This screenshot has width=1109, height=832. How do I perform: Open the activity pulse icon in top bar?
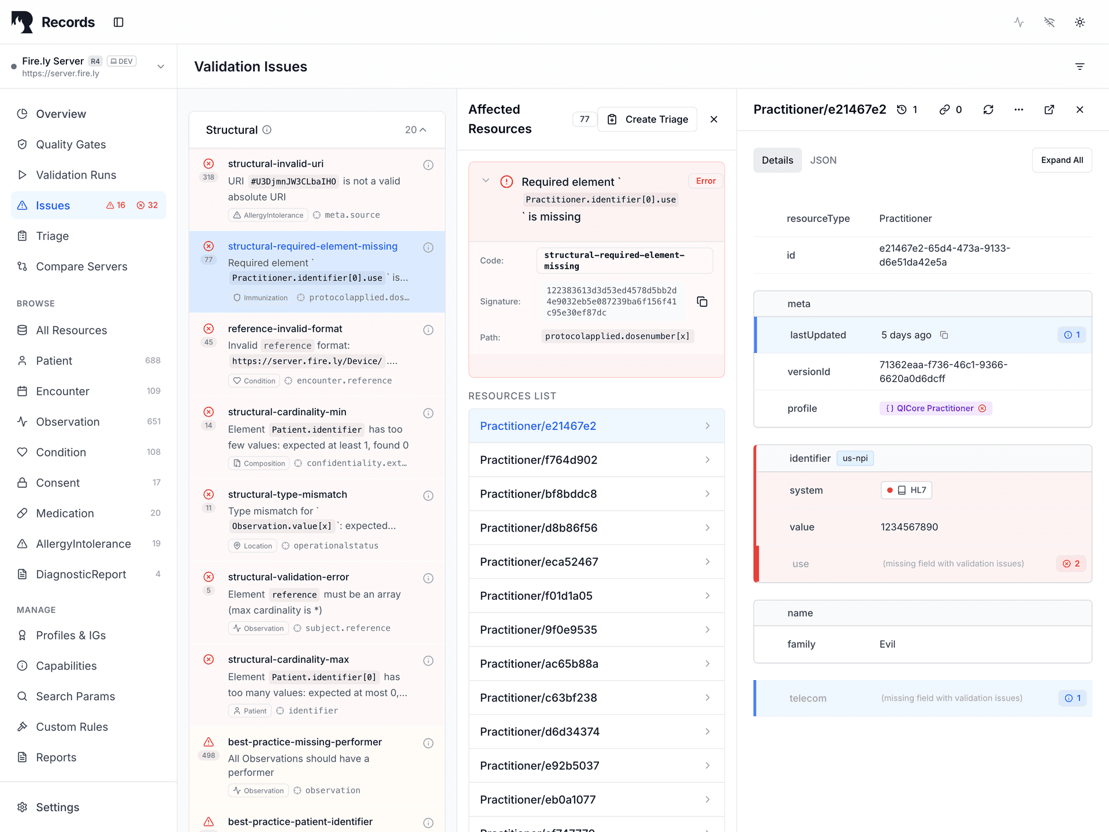[1018, 22]
